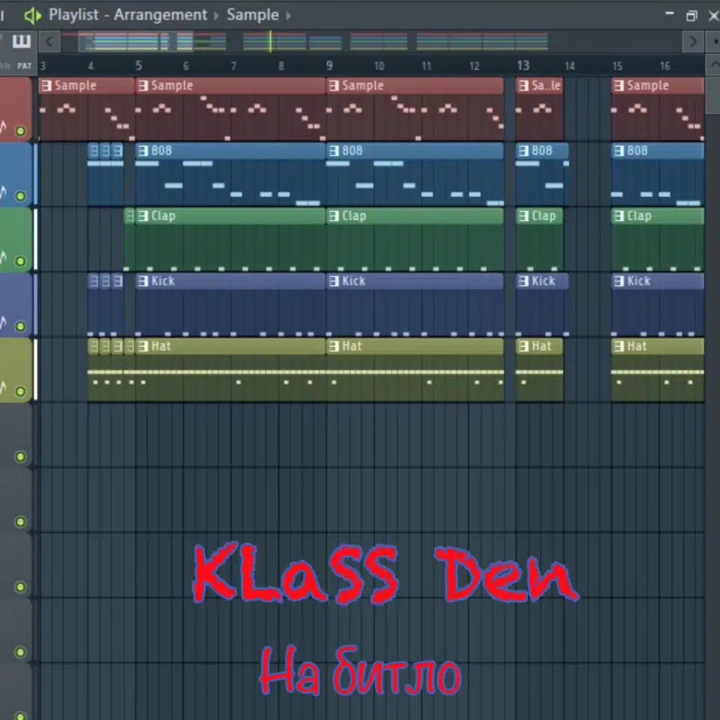
Task: Click the left arrow on overview bar
Action: tap(50, 42)
